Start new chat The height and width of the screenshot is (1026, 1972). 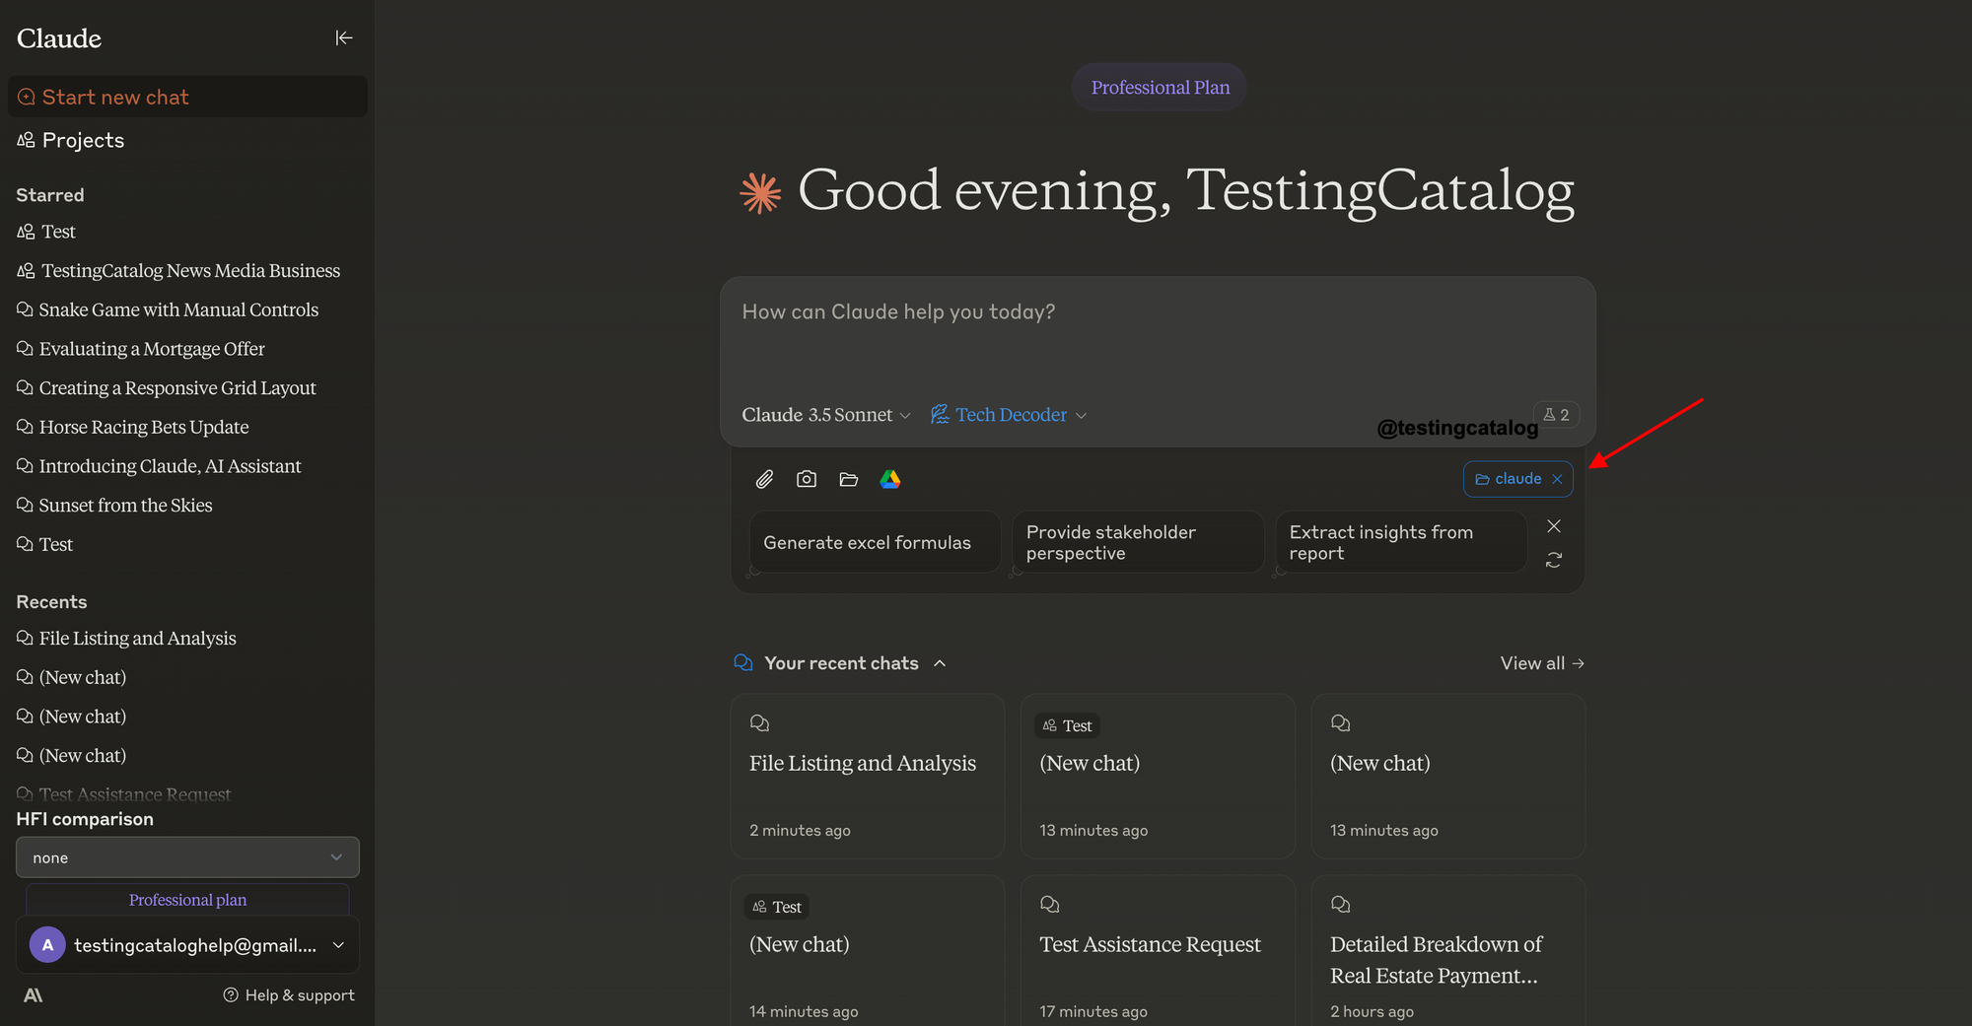(187, 97)
